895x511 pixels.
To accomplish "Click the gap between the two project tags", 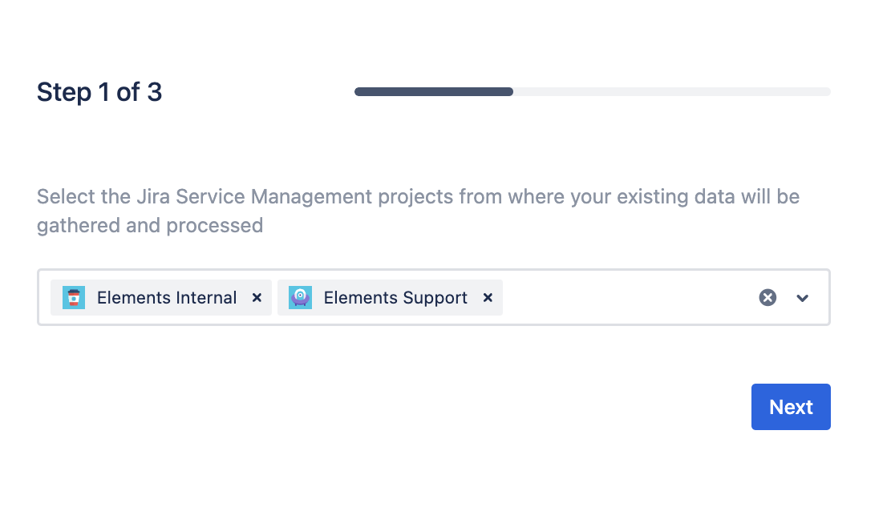I will 275,298.
